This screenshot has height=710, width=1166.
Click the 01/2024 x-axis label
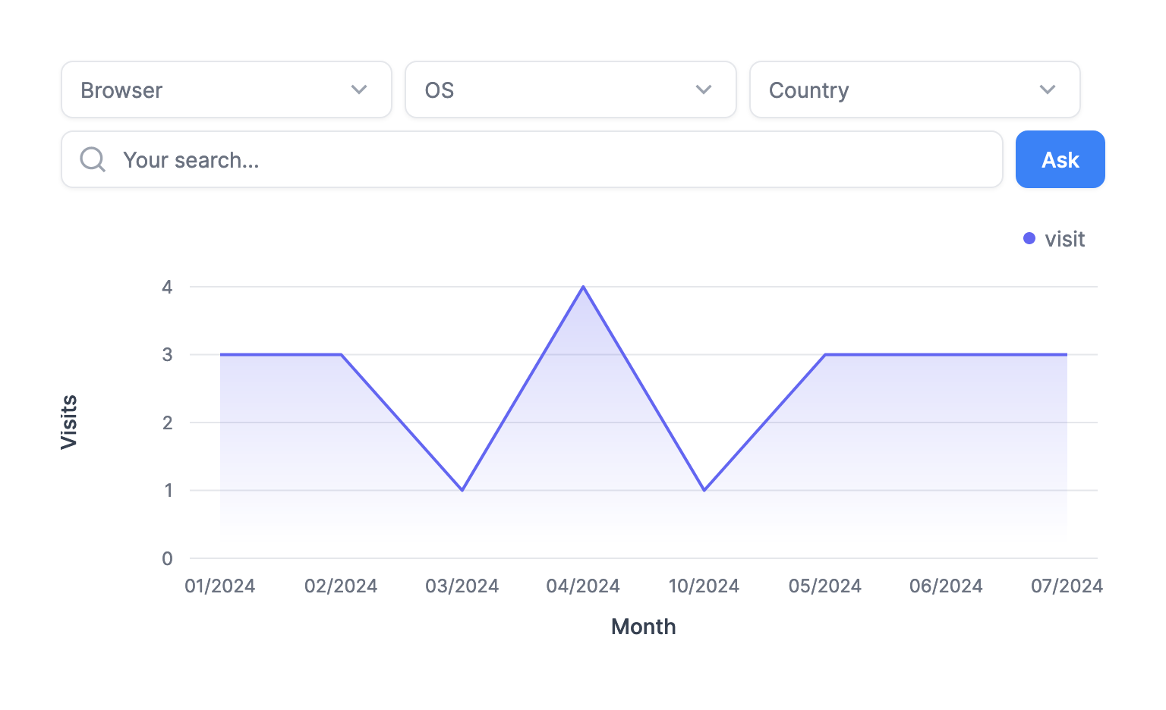click(x=220, y=586)
